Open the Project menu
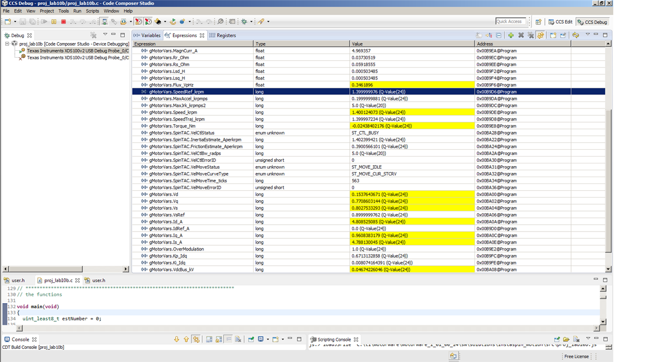645x362 pixels. tap(47, 10)
